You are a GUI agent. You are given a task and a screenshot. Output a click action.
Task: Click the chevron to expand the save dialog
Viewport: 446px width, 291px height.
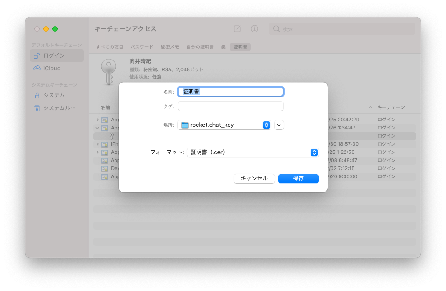click(279, 125)
